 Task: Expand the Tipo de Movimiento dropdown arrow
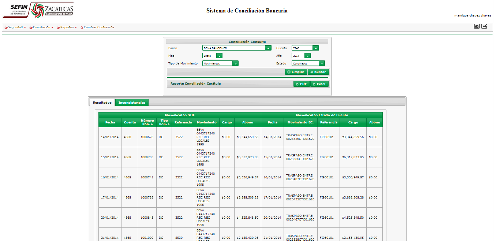(x=235, y=63)
